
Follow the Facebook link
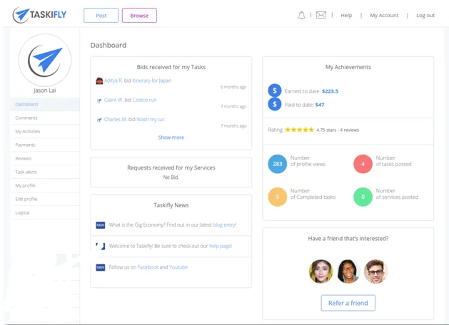(x=148, y=267)
